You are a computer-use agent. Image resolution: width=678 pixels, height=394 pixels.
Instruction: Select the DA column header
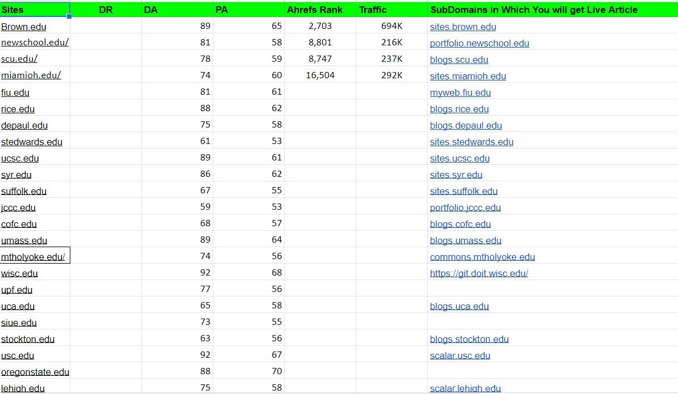(177, 10)
